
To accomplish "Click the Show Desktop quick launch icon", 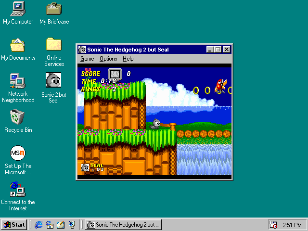I will coord(61,225).
